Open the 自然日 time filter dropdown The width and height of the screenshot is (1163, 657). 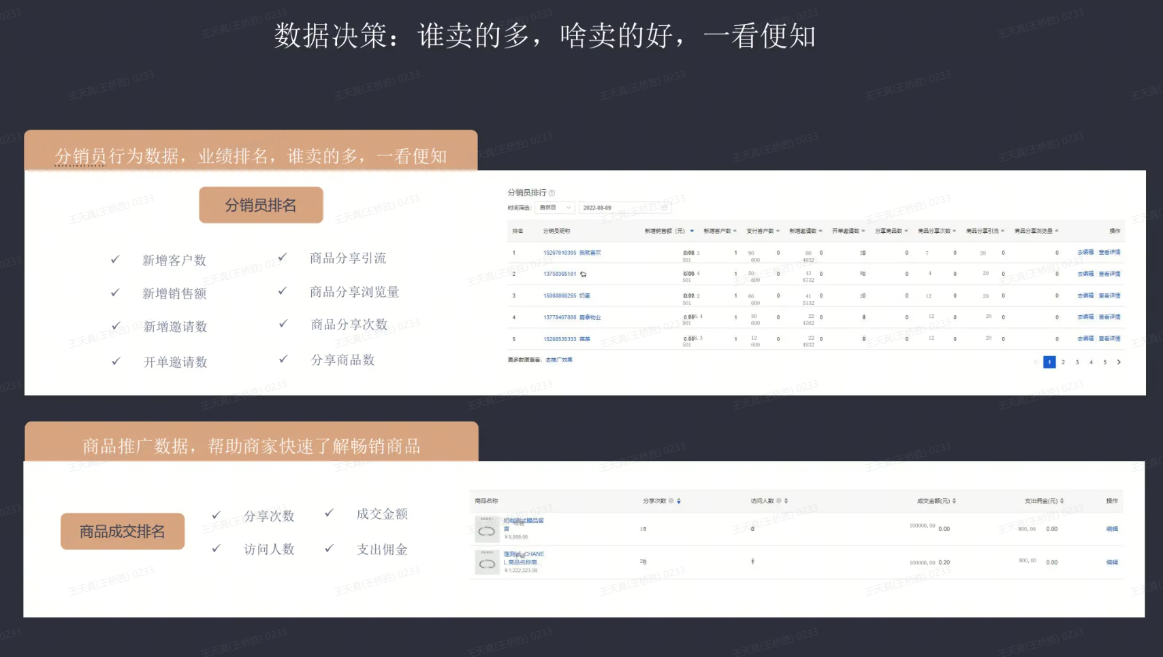point(555,208)
